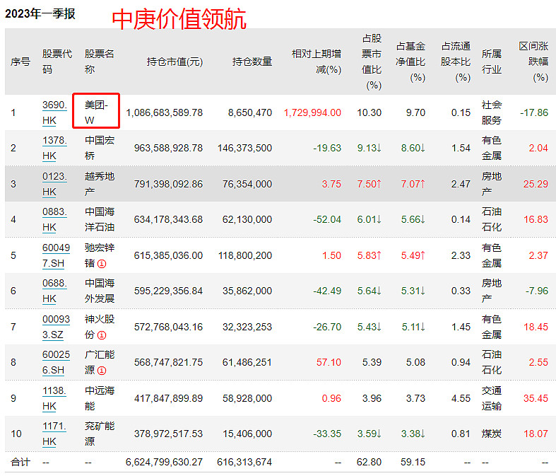Click the 相对上期增减(%) column header
The image size is (556, 476).
coord(317,62)
